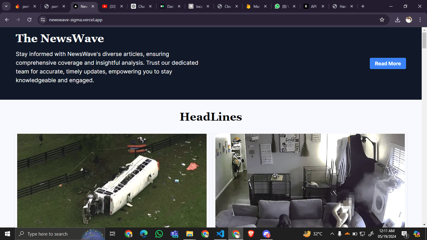Close the WhatsApp (8) tab
427x240 pixels.
(x=294, y=6)
